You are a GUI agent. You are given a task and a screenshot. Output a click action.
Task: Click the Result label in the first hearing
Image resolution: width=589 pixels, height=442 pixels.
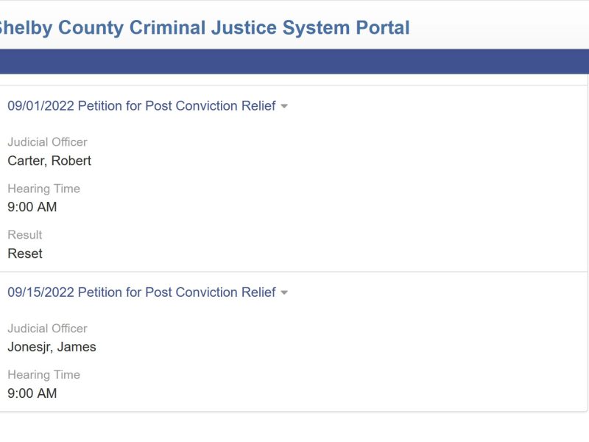(25, 235)
